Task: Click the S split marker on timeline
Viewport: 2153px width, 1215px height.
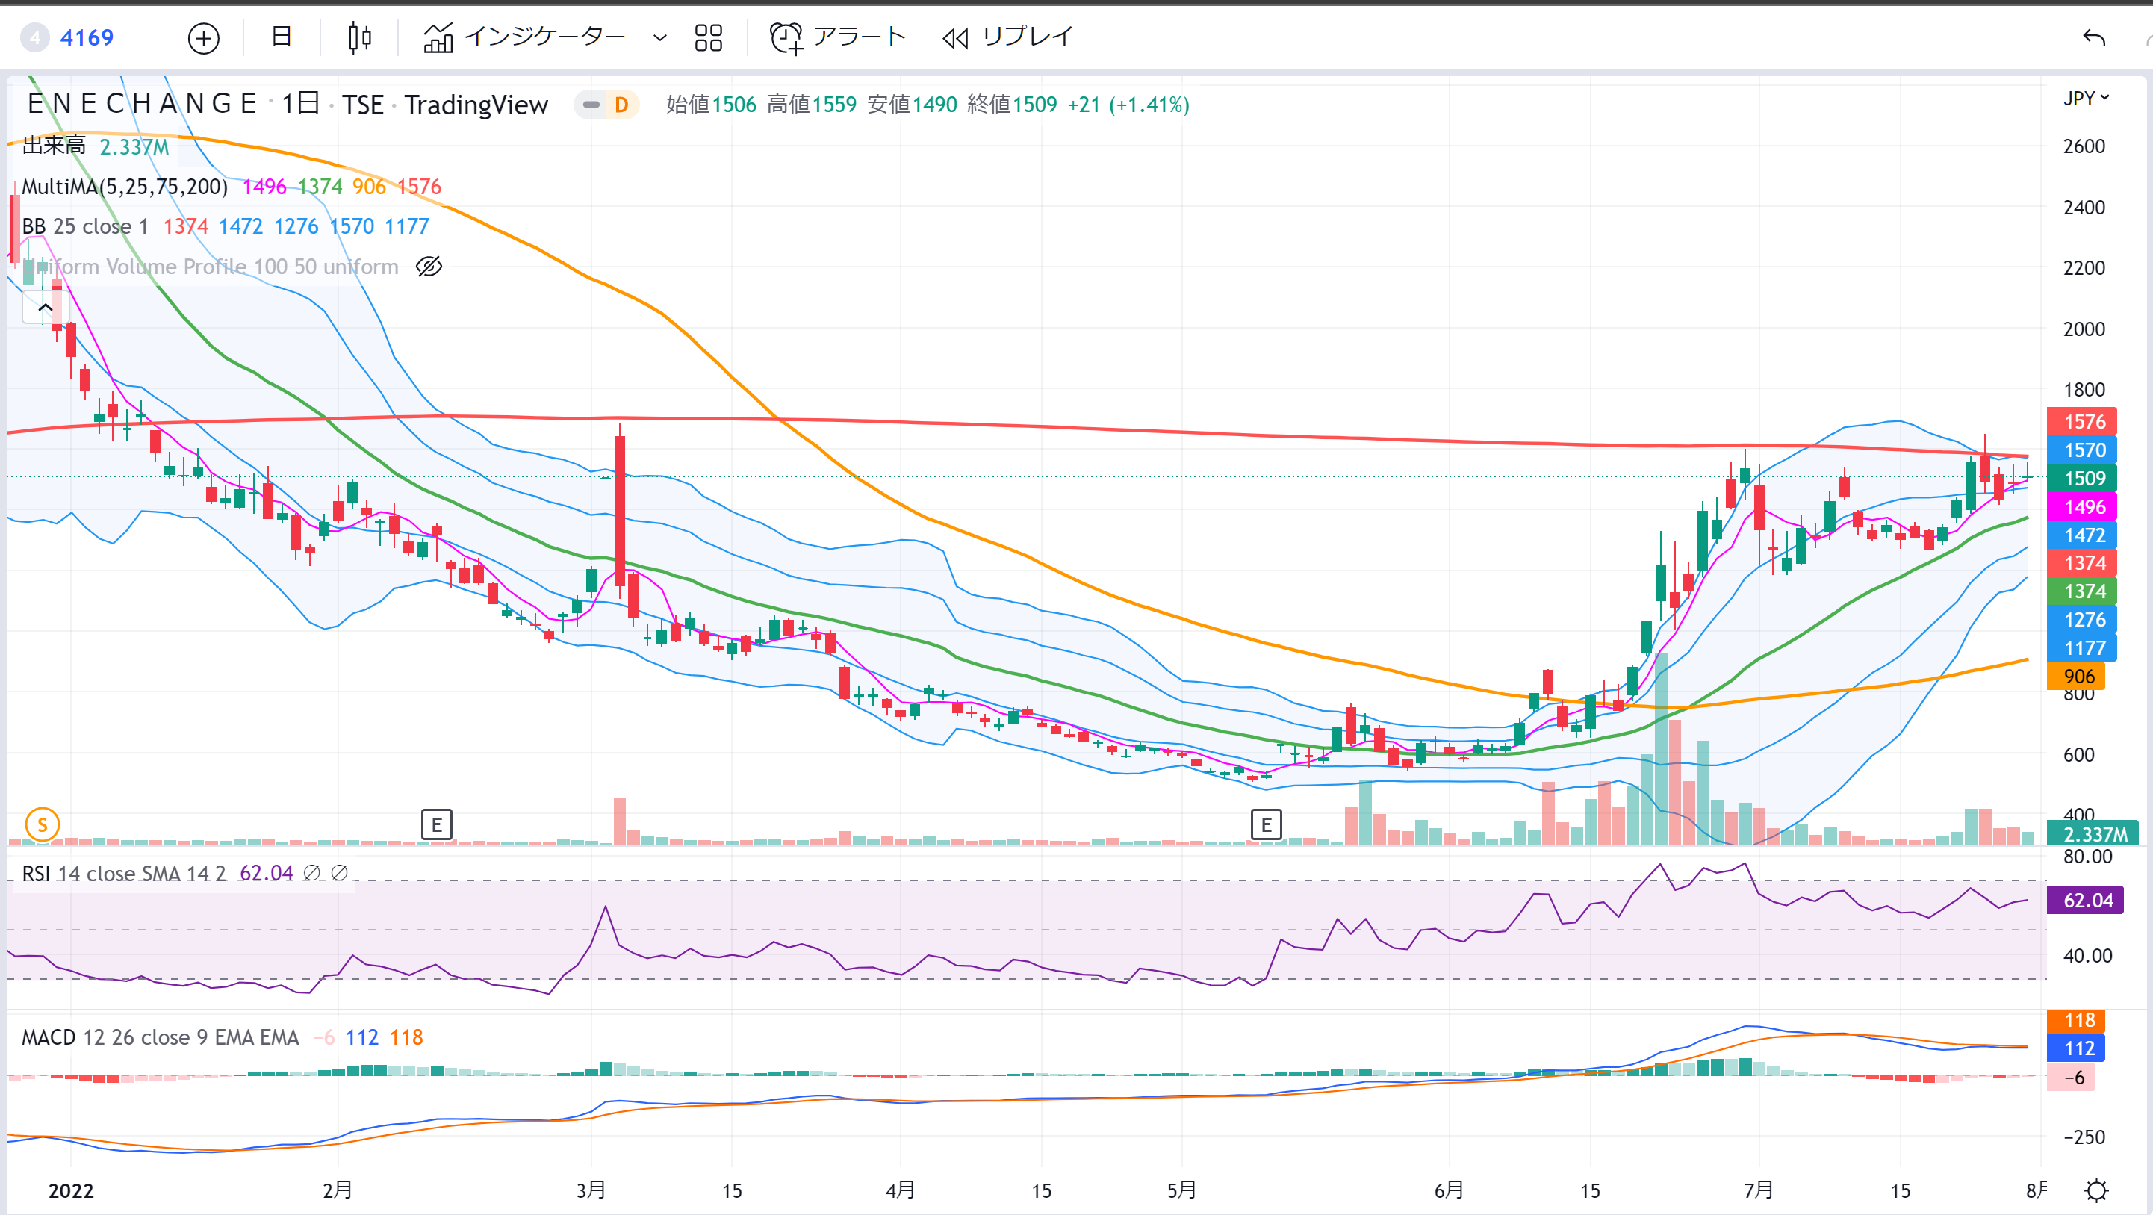Action: (43, 824)
